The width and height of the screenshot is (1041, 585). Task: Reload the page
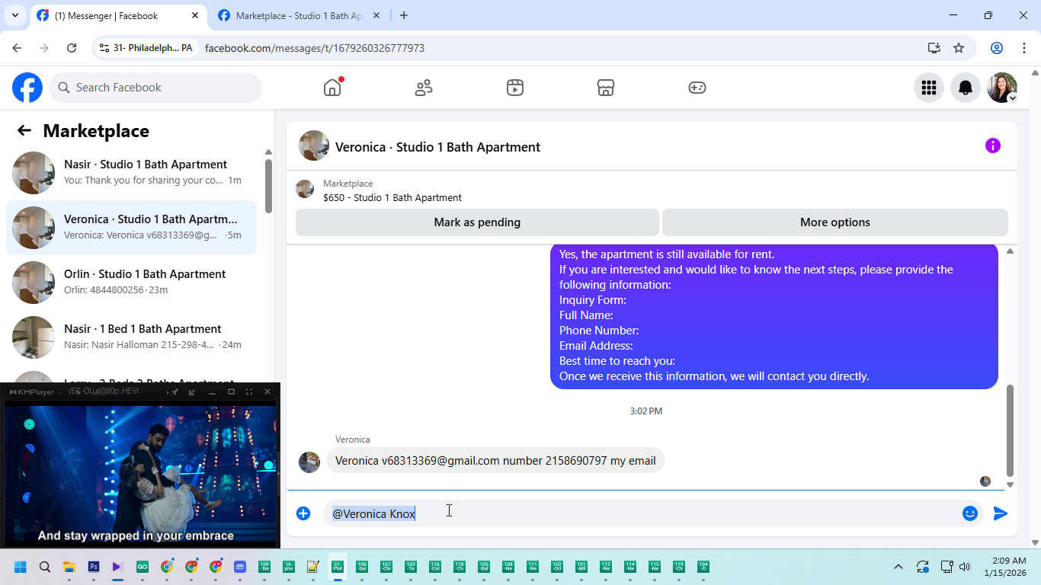72,48
